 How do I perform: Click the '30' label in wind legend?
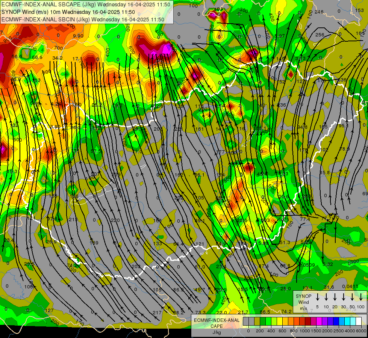click(x=344, y=307)
